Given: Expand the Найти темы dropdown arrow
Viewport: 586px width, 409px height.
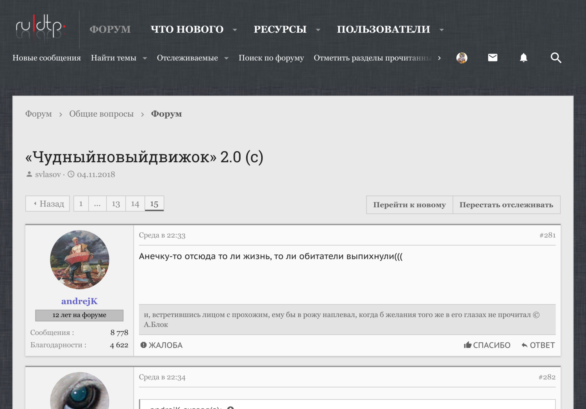Looking at the screenshot, I should [x=145, y=58].
